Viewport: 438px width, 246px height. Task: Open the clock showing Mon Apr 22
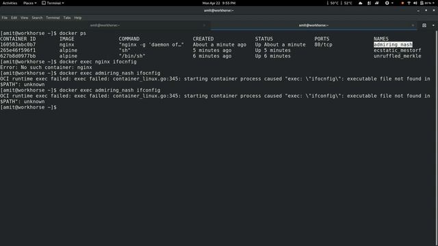[x=219, y=3]
